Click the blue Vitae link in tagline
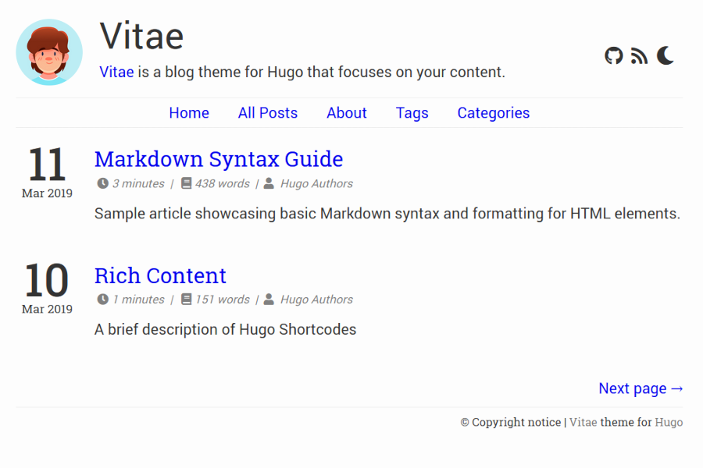Screen dimensions: 703x468 point(116,73)
